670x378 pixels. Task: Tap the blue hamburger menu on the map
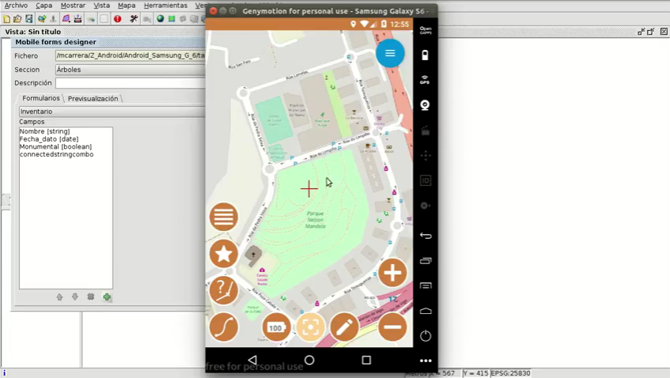click(390, 53)
